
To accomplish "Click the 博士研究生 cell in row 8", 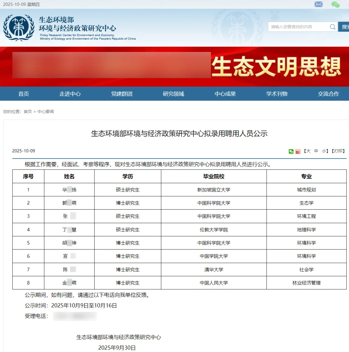I will pyautogui.click(x=128, y=283).
